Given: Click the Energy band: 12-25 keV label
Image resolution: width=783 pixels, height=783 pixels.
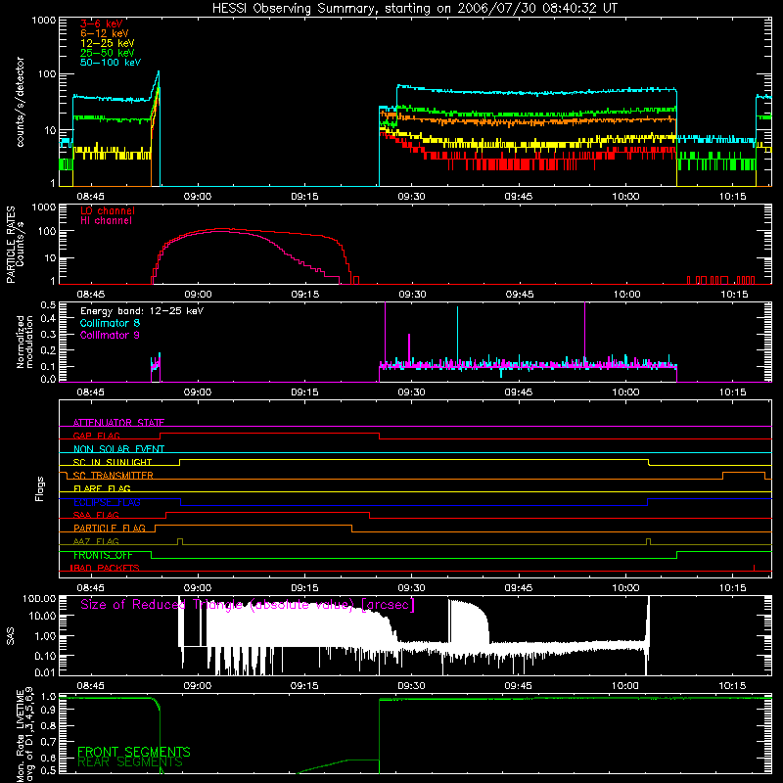Looking at the screenshot, I should [142, 311].
